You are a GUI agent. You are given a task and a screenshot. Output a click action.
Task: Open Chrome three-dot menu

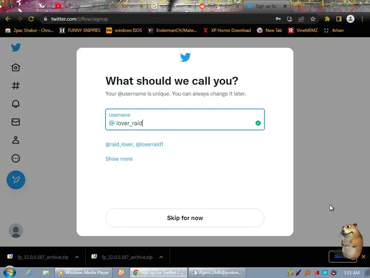point(362,19)
